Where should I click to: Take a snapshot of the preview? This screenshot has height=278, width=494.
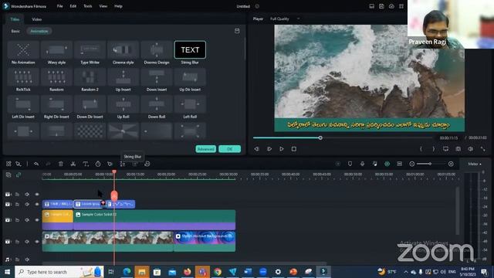[x=458, y=149]
